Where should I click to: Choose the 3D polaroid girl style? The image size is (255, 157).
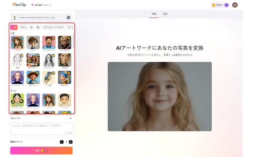33,60
